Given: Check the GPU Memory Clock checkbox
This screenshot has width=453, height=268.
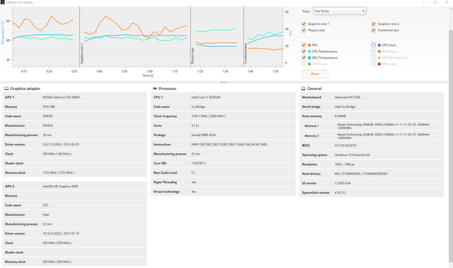Looking at the screenshot, I should (x=374, y=58).
